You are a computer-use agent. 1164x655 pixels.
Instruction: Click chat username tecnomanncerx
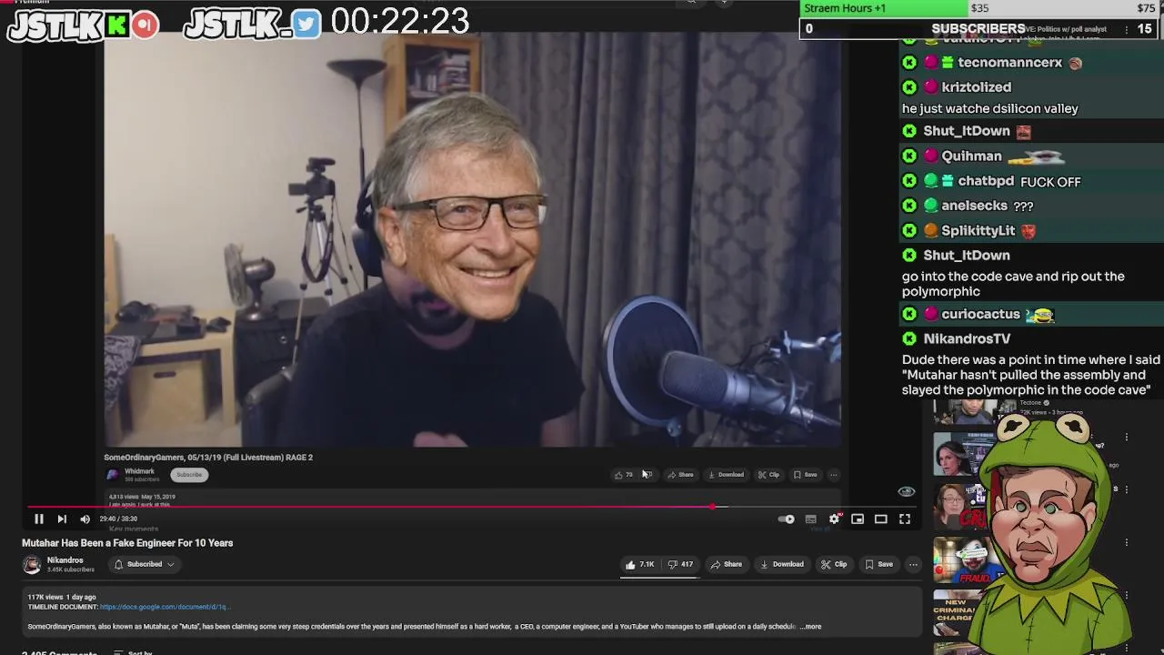coord(1010,63)
